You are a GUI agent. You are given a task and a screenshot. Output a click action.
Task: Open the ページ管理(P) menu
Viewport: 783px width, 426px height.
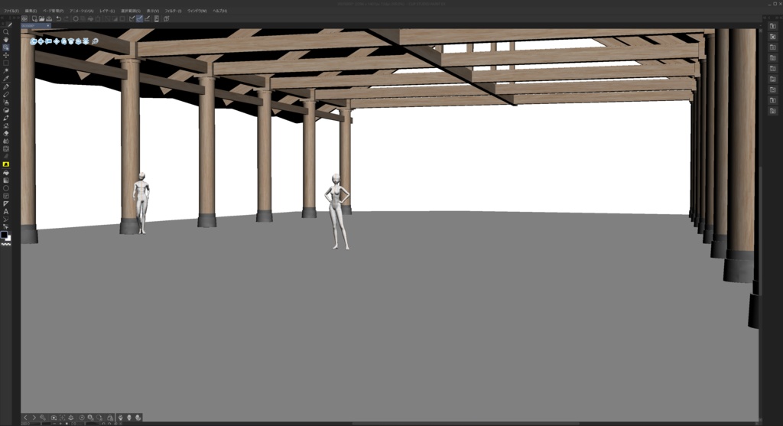pos(53,11)
